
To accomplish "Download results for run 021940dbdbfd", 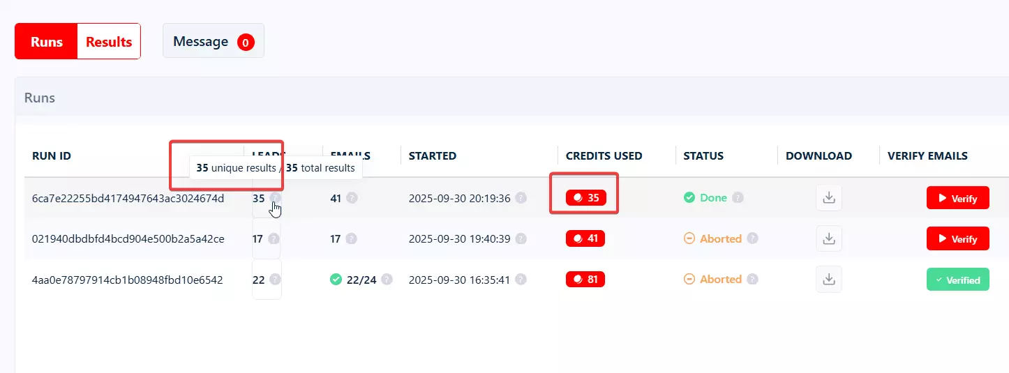I will [829, 238].
